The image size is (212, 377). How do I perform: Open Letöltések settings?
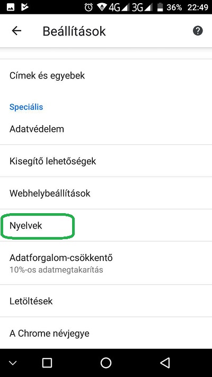[106, 301]
